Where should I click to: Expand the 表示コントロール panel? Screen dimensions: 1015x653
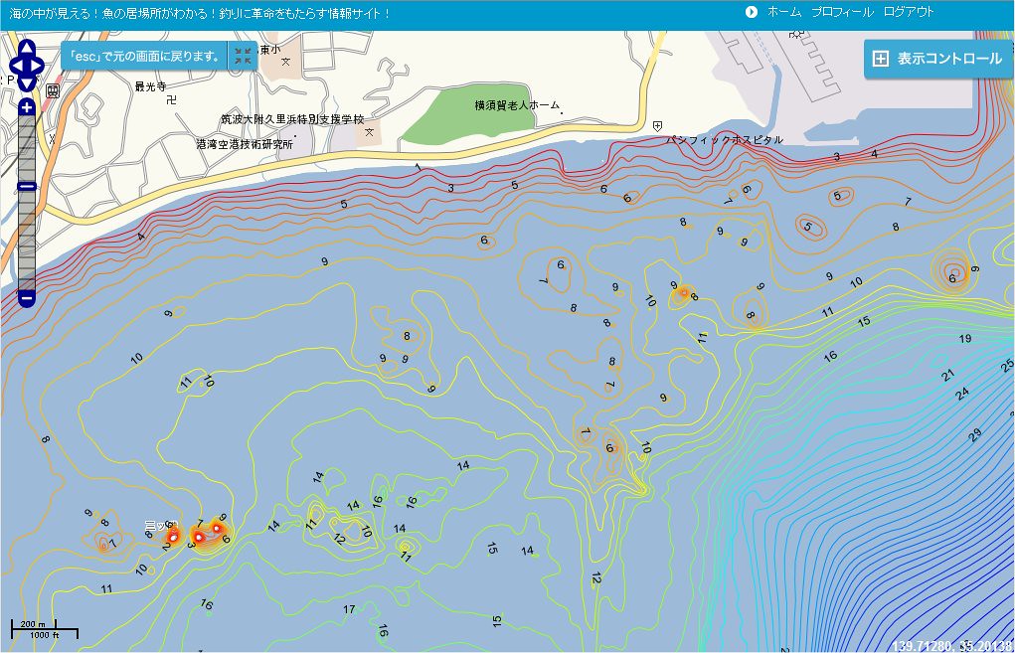coord(938,59)
